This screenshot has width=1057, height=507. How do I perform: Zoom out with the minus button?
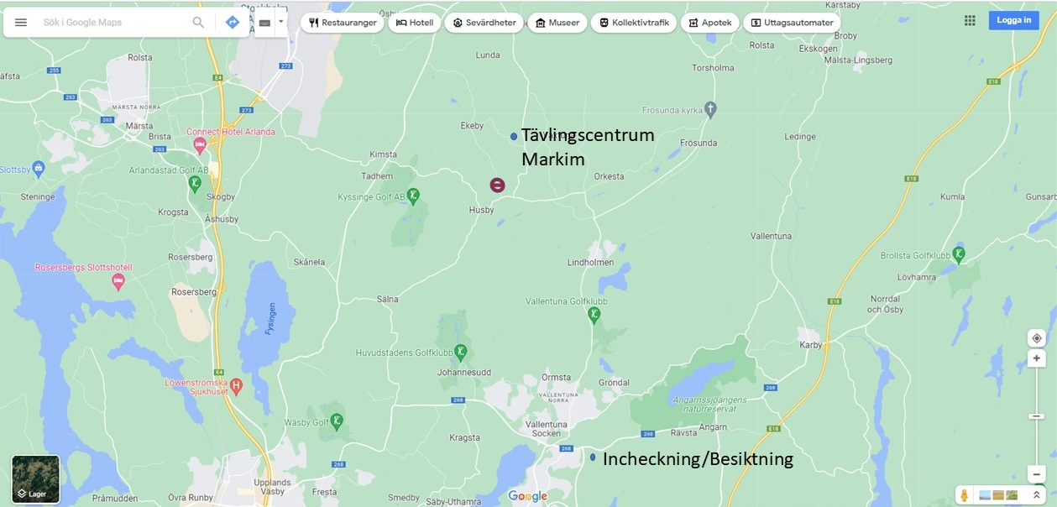click(1037, 474)
